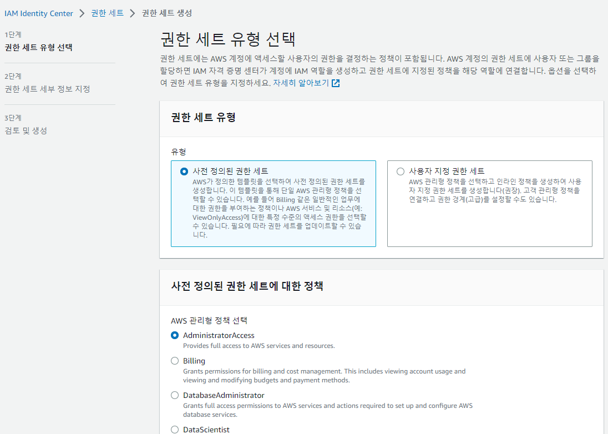Go to the 권한 세트 breadcrumb link
This screenshot has height=434, width=608.
[x=108, y=13]
